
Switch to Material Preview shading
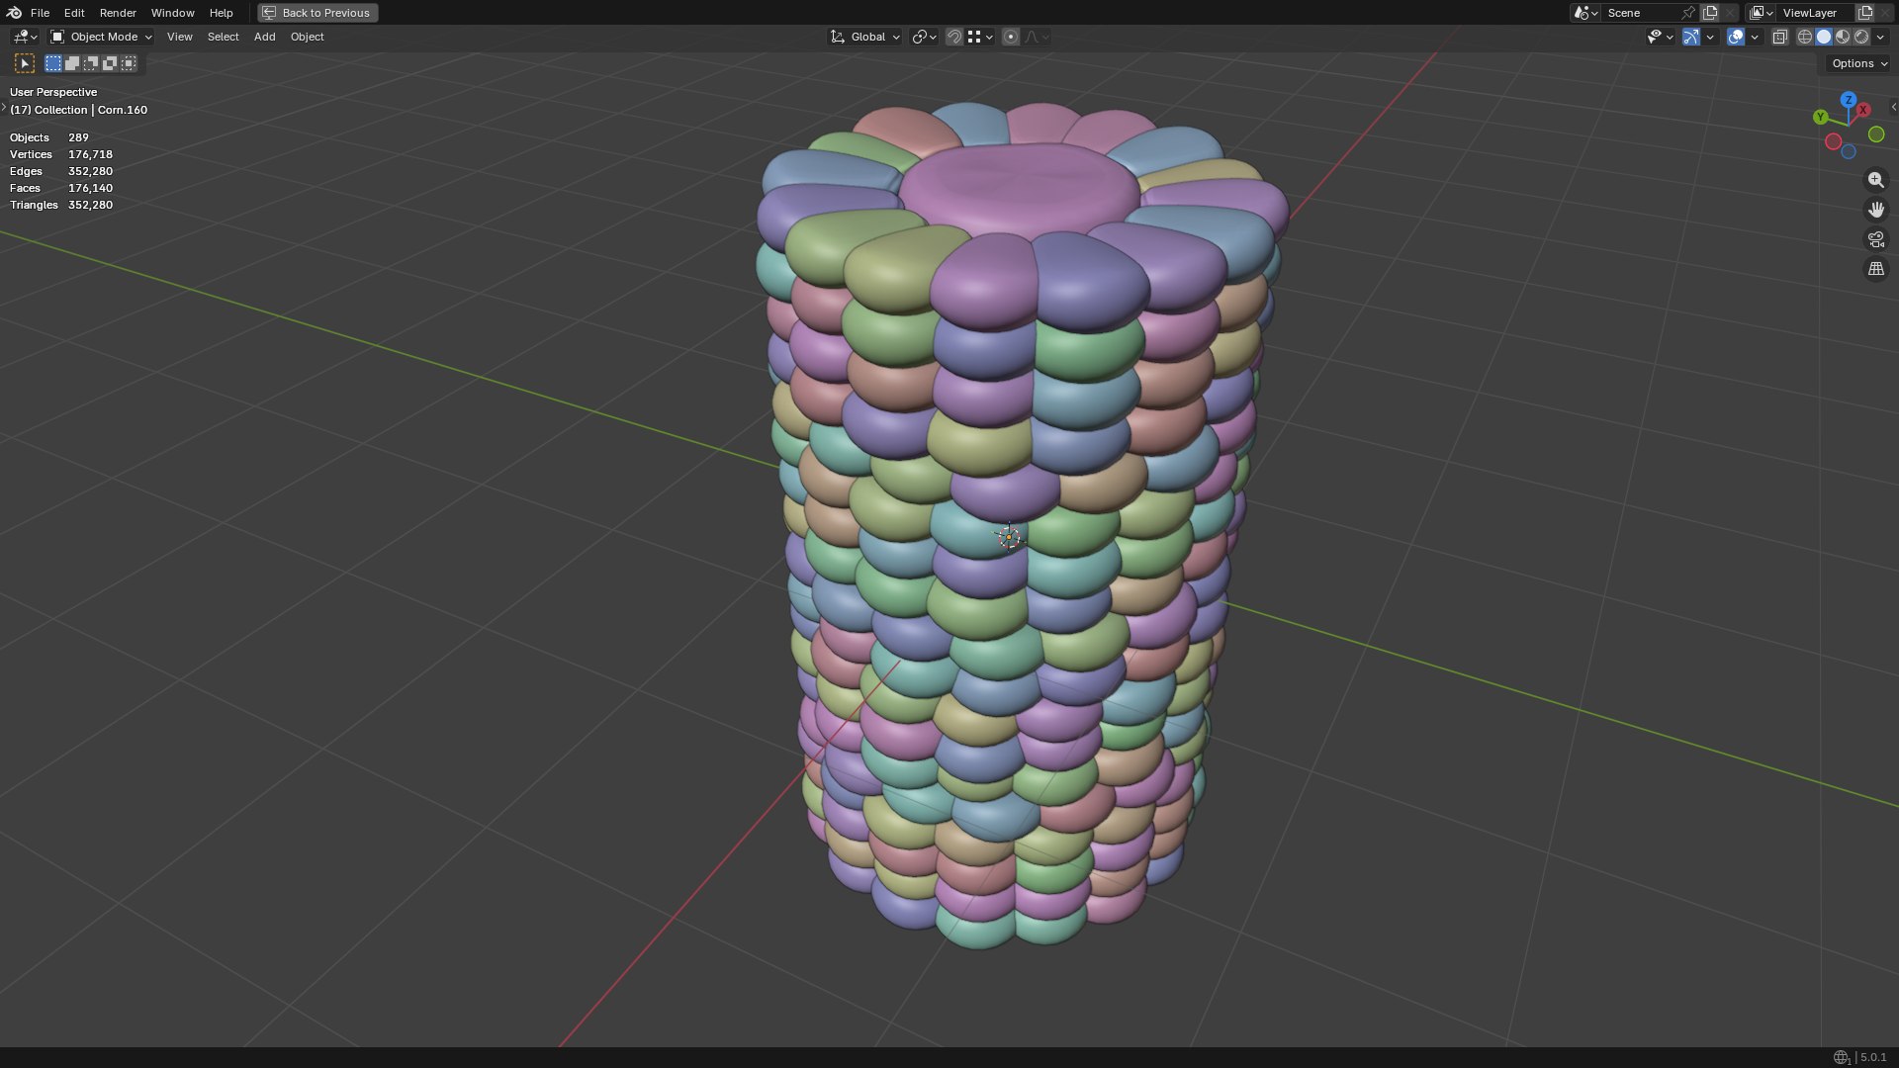tap(1843, 37)
